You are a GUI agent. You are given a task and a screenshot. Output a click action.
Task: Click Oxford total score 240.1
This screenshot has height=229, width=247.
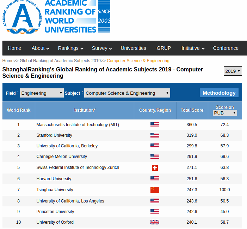(192, 222)
